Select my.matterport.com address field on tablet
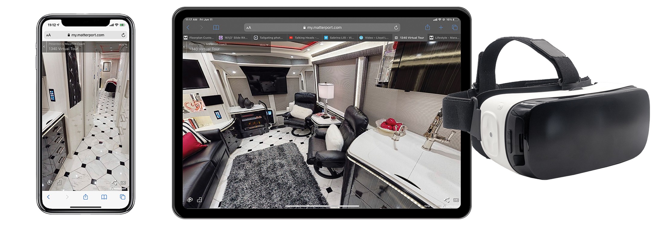This screenshot has width=664, height=226. point(322,27)
